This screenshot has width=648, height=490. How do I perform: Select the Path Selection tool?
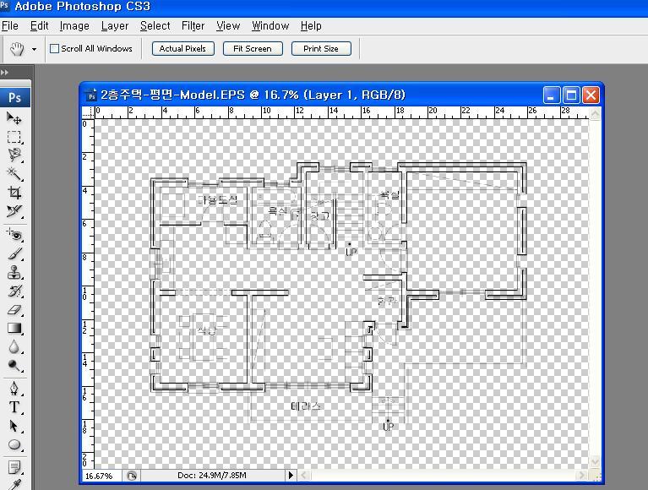tap(14, 426)
